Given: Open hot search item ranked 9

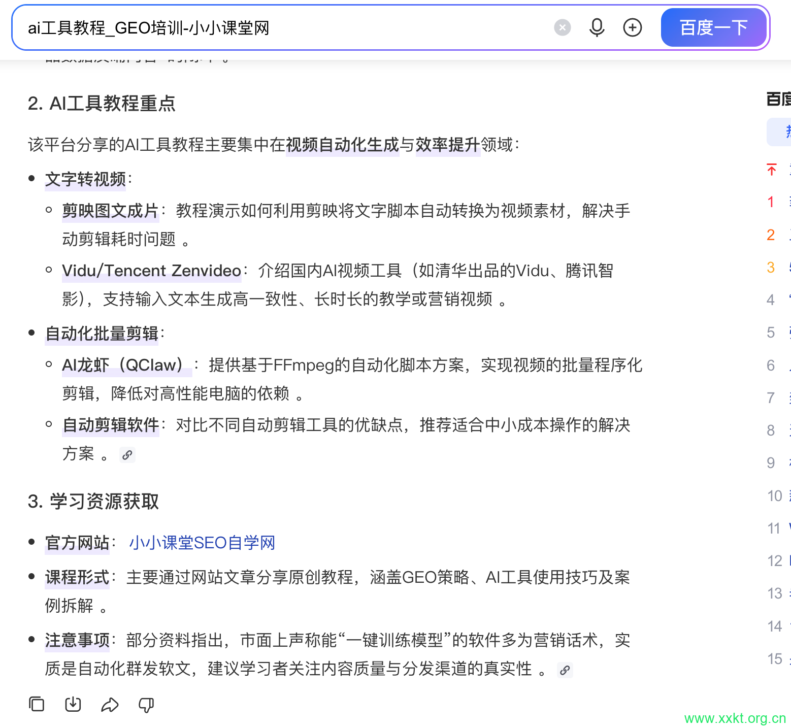Looking at the screenshot, I should [779, 463].
